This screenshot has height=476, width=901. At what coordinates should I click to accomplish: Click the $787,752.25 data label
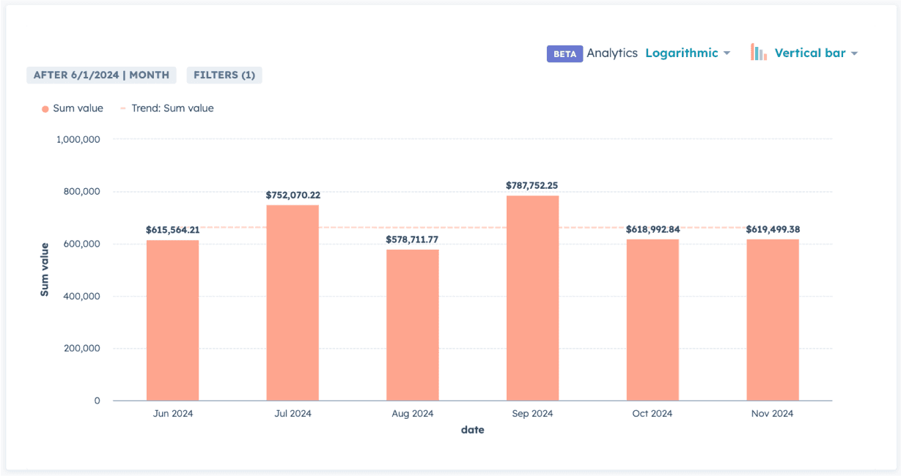coord(532,186)
